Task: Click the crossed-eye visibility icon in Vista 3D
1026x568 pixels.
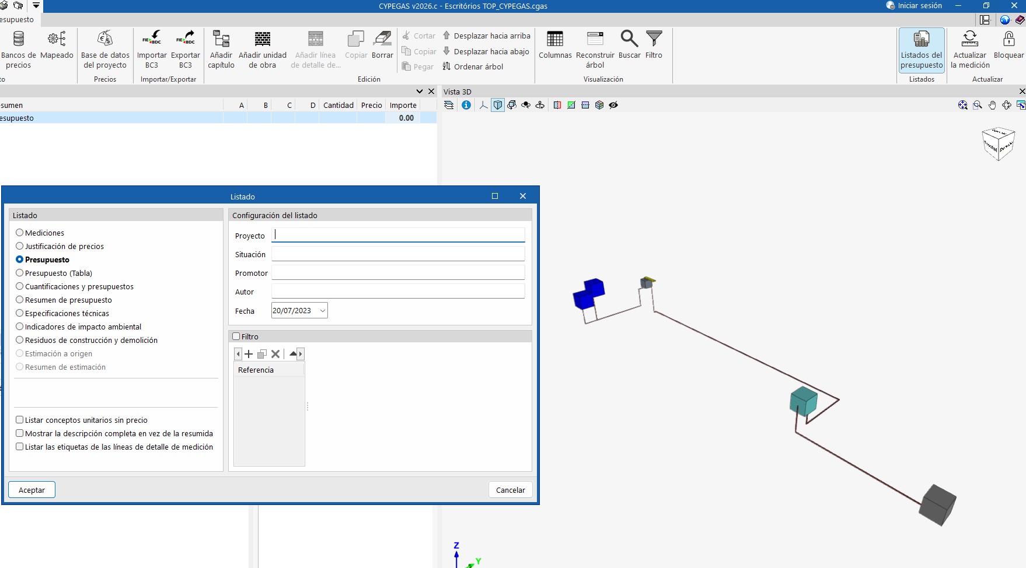Action: tap(613, 105)
